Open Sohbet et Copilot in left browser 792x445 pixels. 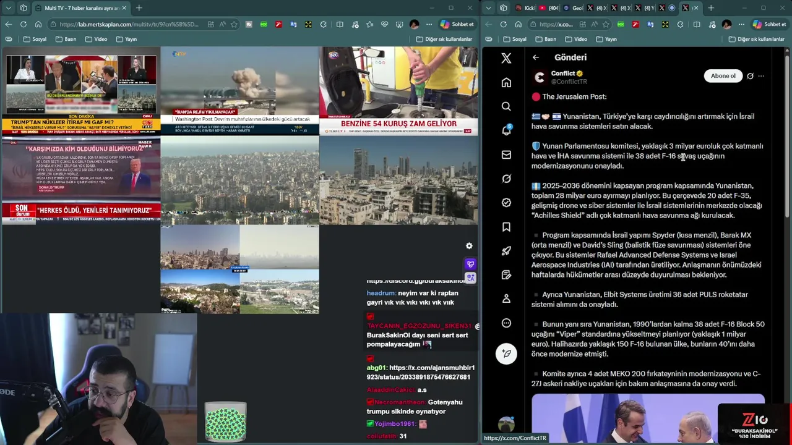click(x=457, y=24)
